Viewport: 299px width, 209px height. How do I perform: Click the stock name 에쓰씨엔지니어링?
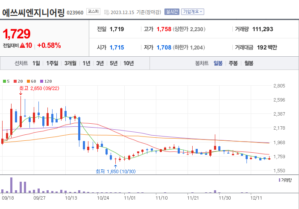click(34, 13)
